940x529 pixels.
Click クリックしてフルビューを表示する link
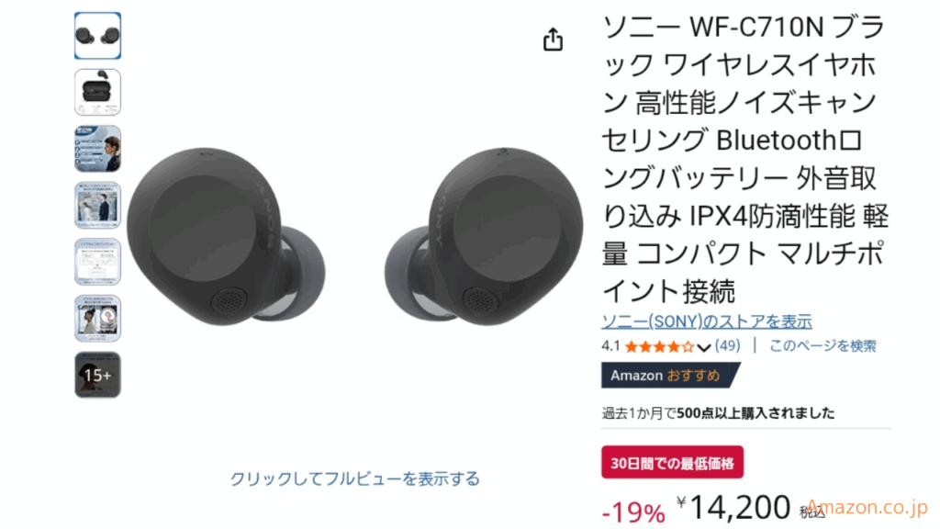355,478
